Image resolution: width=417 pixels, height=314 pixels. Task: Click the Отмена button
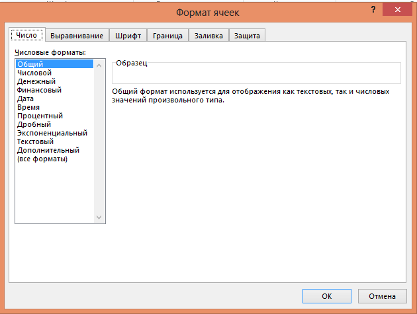pos(382,296)
